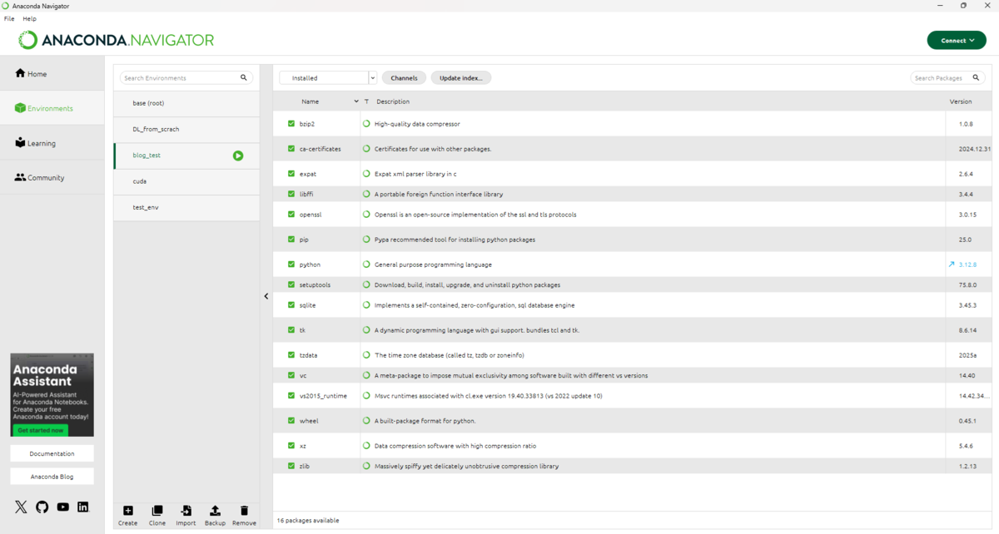Open the Connect dropdown button
The image size is (999, 534).
[x=957, y=40]
